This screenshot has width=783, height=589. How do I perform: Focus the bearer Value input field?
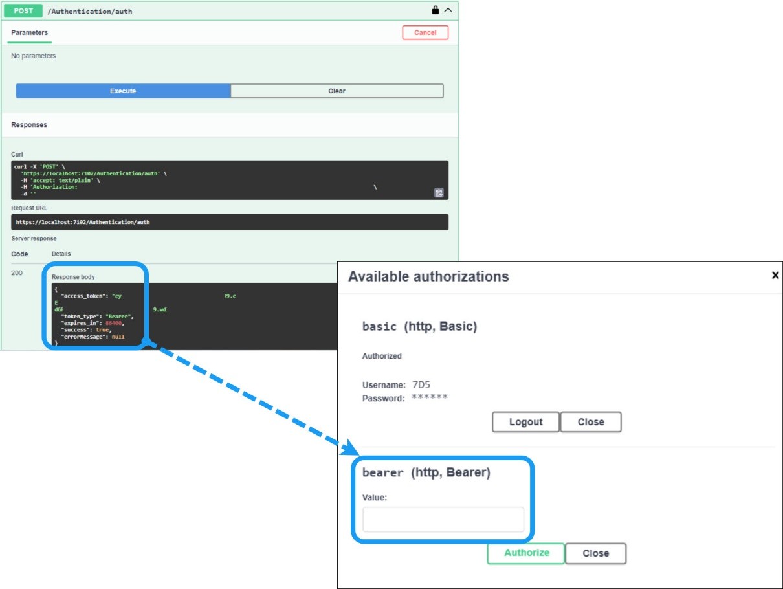pos(443,520)
